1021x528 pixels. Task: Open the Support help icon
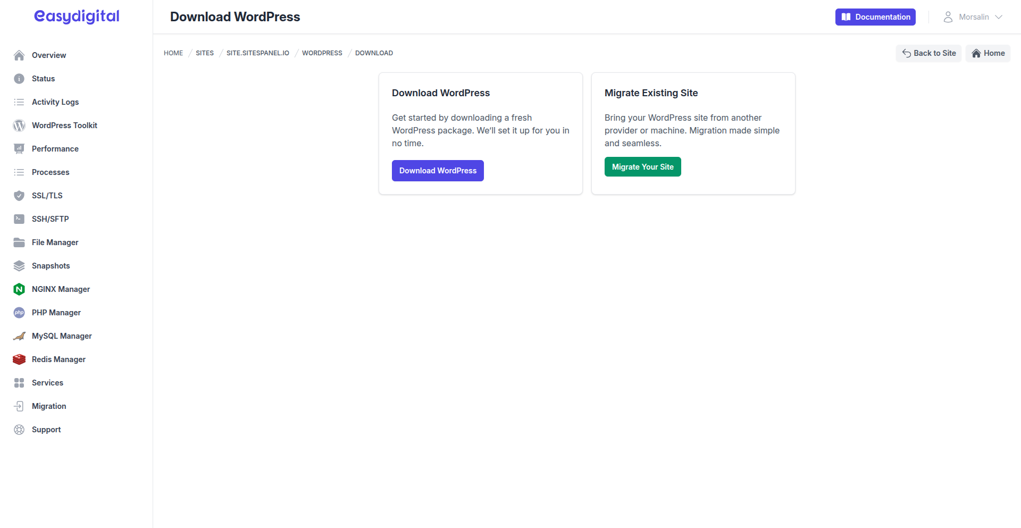[x=19, y=429]
